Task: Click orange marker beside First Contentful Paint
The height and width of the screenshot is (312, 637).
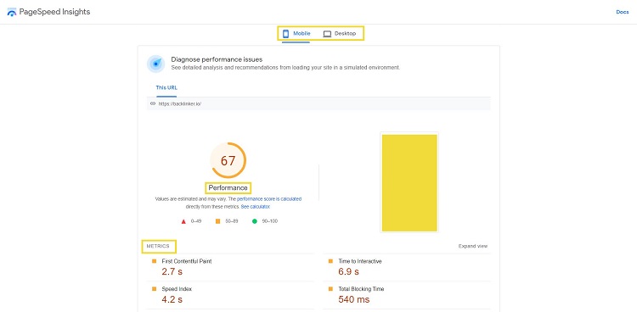Action: [154, 261]
